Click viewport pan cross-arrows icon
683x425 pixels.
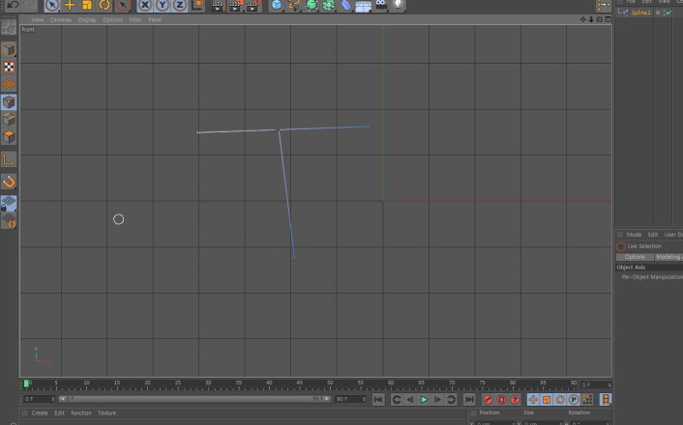coord(582,19)
